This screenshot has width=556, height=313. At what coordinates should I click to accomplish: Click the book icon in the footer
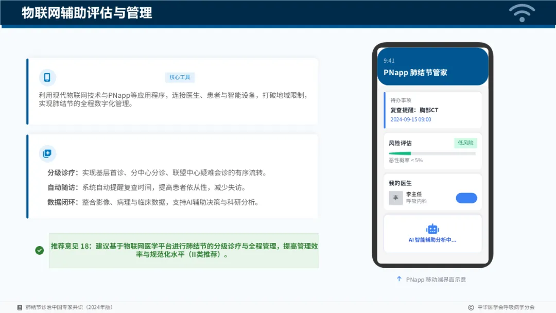click(x=20, y=307)
